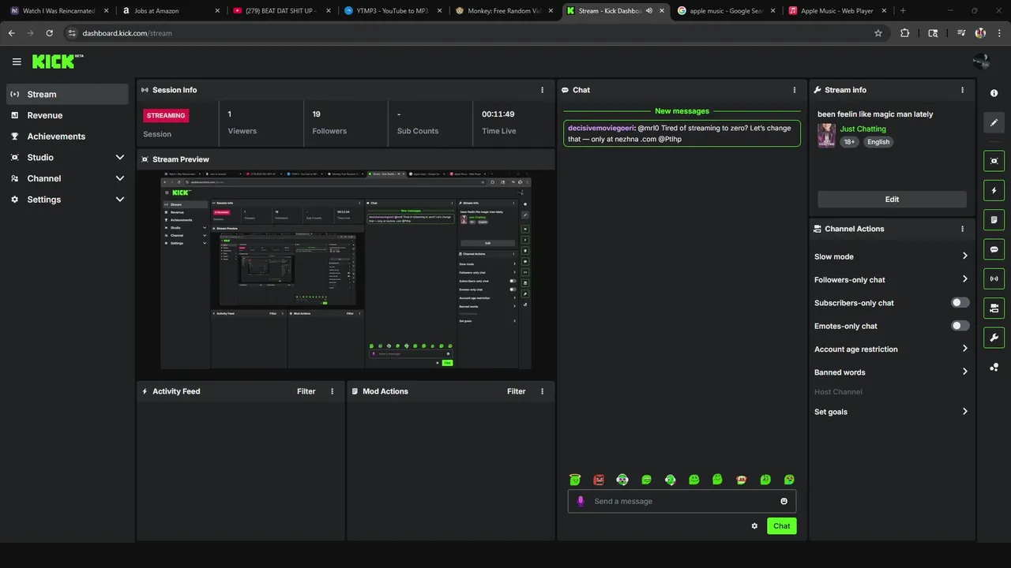1011x568 pixels.
Task: Switch to the Jobs at Amazon tab
Action: point(171,11)
